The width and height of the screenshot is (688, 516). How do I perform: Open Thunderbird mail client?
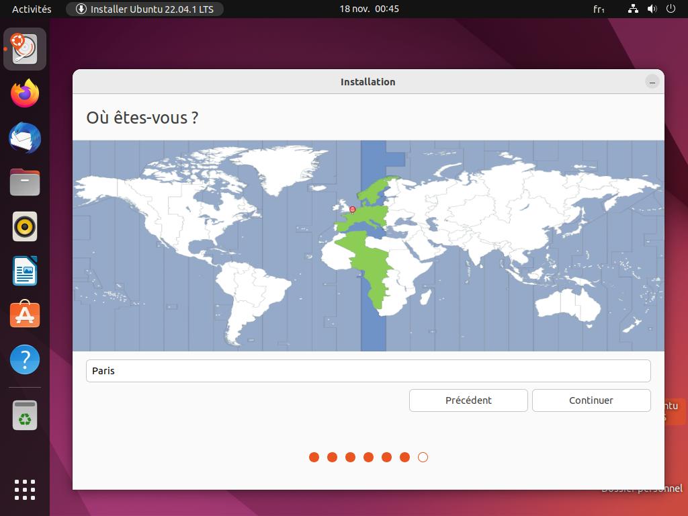(25, 138)
